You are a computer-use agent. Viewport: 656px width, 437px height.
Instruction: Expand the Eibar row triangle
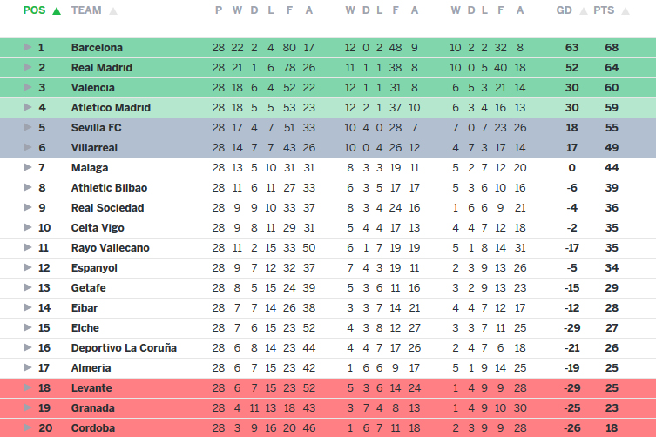(x=28, y=308)
